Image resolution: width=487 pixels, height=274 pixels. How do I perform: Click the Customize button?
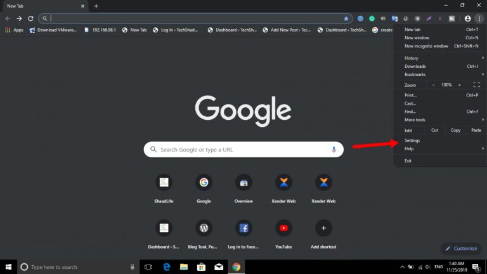pos(461,249)
